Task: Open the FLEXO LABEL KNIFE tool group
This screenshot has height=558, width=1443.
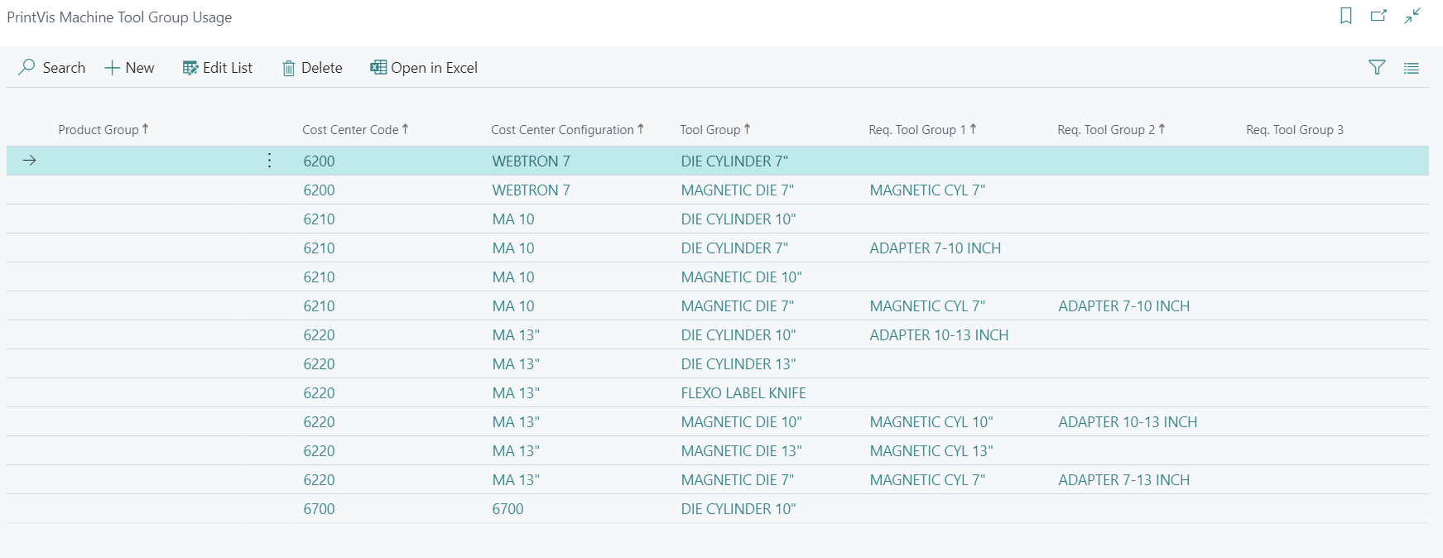Action: (x=743, y=393)
